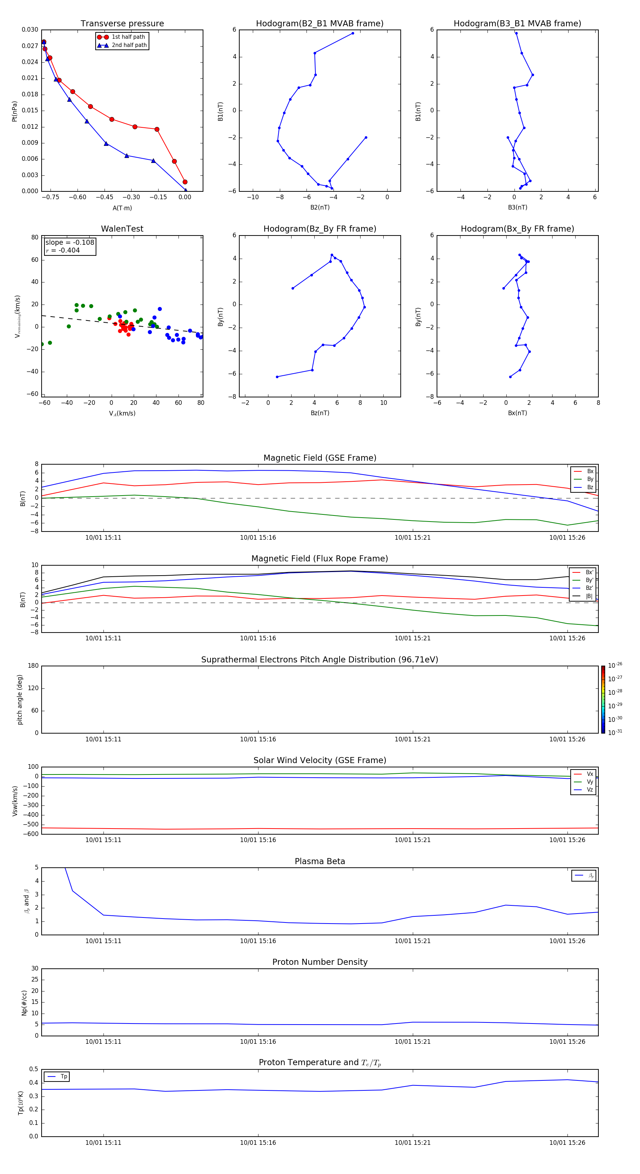Click "10/01 15:26" tick under Plasma Beta plot
Screen dimensions: 640x1174
(x=567, y=941)
